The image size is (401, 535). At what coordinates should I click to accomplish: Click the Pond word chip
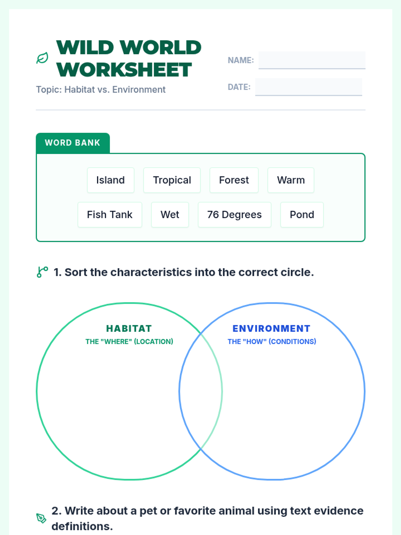pos(302,215)
